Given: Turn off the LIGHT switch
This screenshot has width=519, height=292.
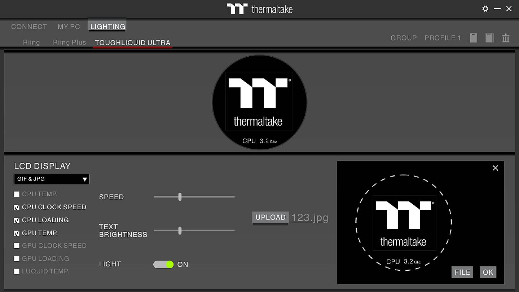Looking at the screenshot, I should coord(163,264).
